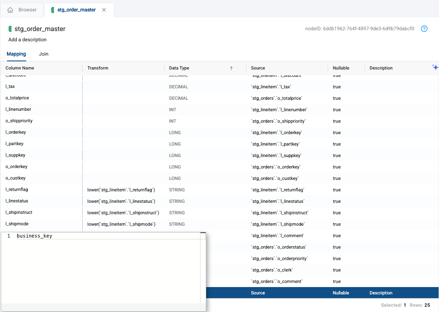
Task: Click Add a description text
Action: pyautogui.click(x=27, y=39)
